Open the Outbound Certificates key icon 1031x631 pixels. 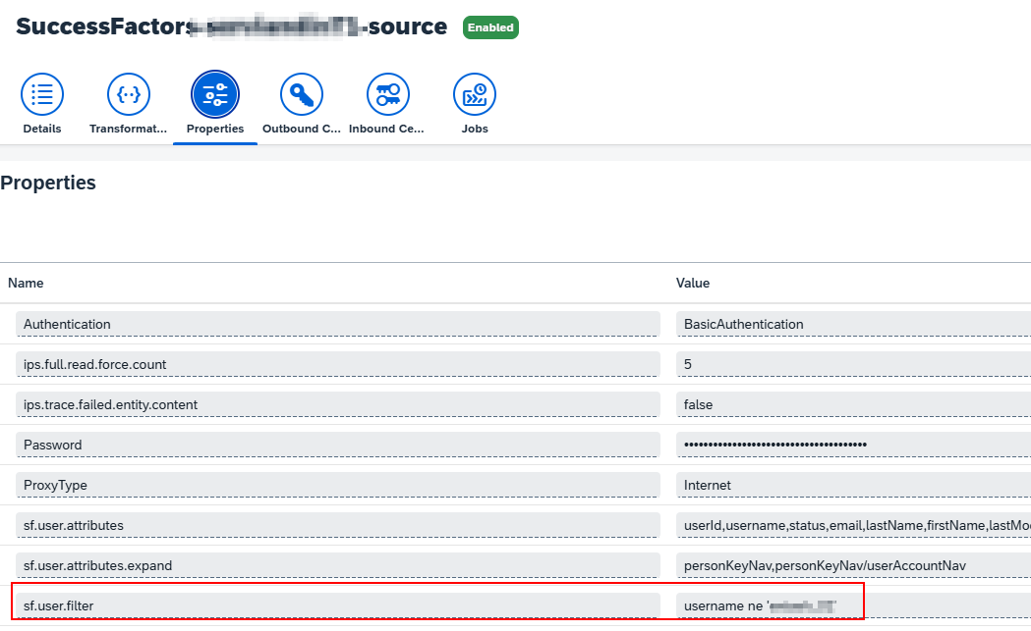click(301, 94)
